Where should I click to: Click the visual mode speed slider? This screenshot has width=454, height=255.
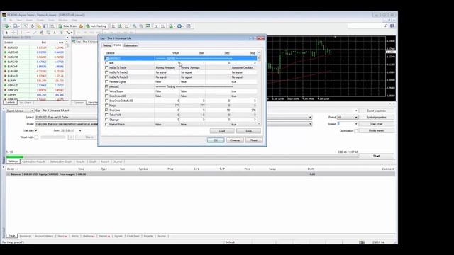pyautogui.click(x=53, y=137)
